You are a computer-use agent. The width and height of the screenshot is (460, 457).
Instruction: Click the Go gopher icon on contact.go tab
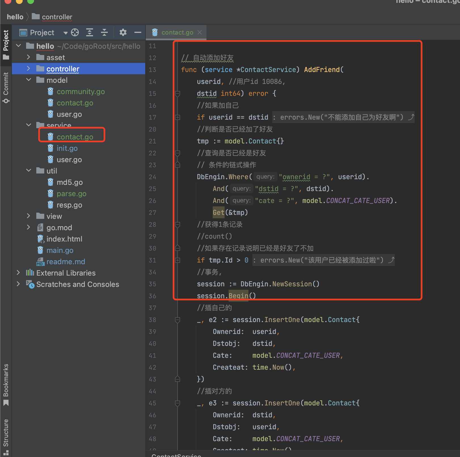pyautogui.click(x=155, y=32)
